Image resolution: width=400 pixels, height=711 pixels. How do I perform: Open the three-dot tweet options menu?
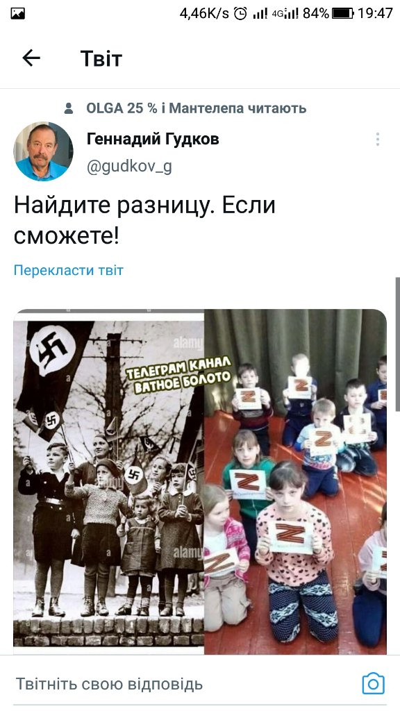[377, 139]
